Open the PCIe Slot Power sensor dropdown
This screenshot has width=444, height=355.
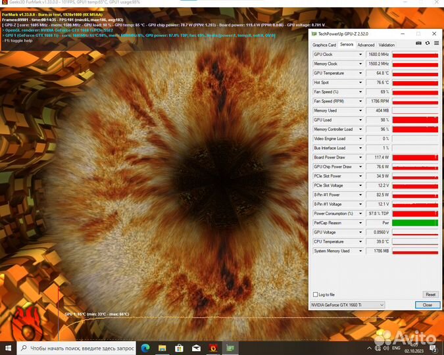tap(360, 176)
